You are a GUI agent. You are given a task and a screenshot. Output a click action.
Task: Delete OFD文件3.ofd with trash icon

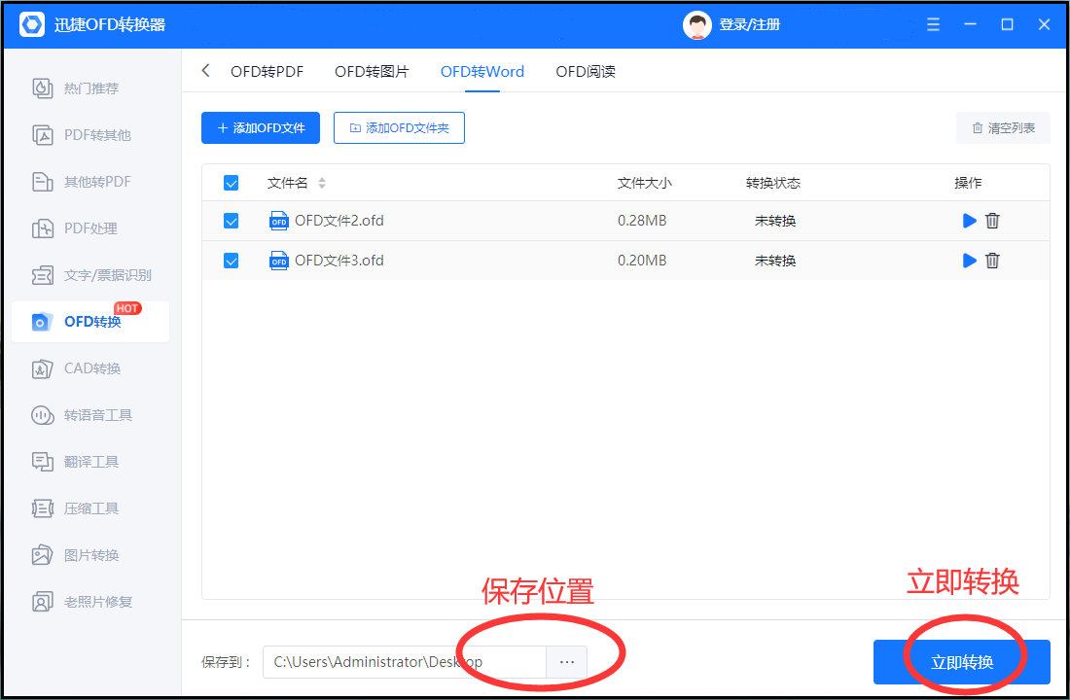click(x=992, y=260)
